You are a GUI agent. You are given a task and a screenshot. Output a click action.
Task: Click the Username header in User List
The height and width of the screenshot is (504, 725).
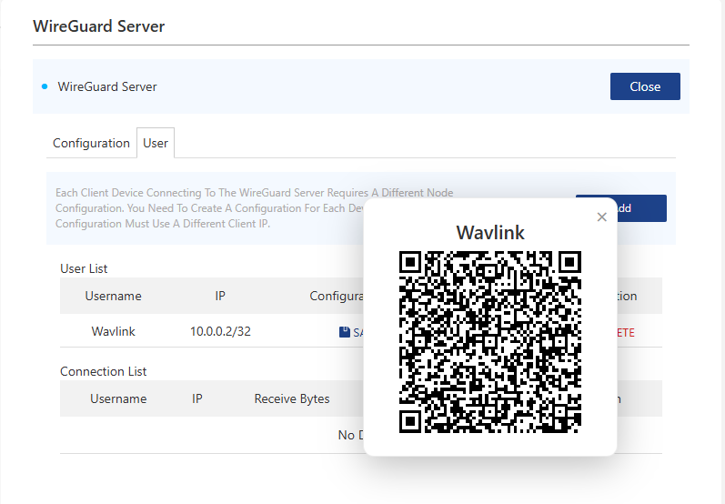[x=114, y=296]
